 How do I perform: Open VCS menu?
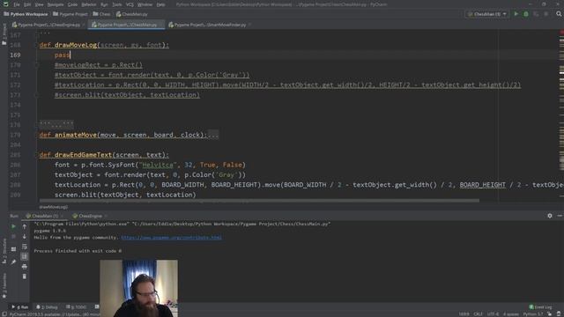tap(130, 4)
